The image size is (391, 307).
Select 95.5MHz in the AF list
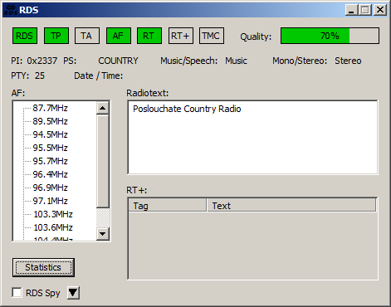click(50, 148)
